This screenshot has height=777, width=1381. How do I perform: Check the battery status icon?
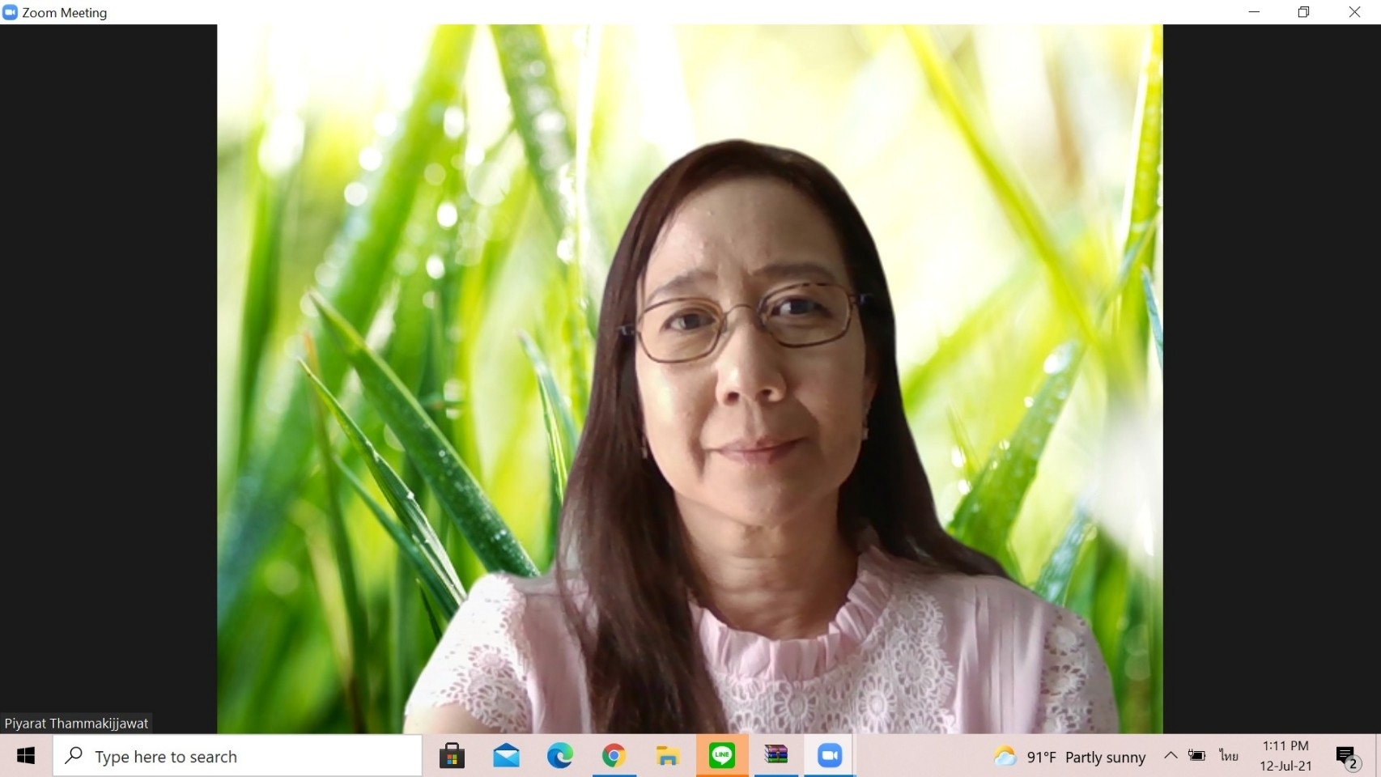1196,756
